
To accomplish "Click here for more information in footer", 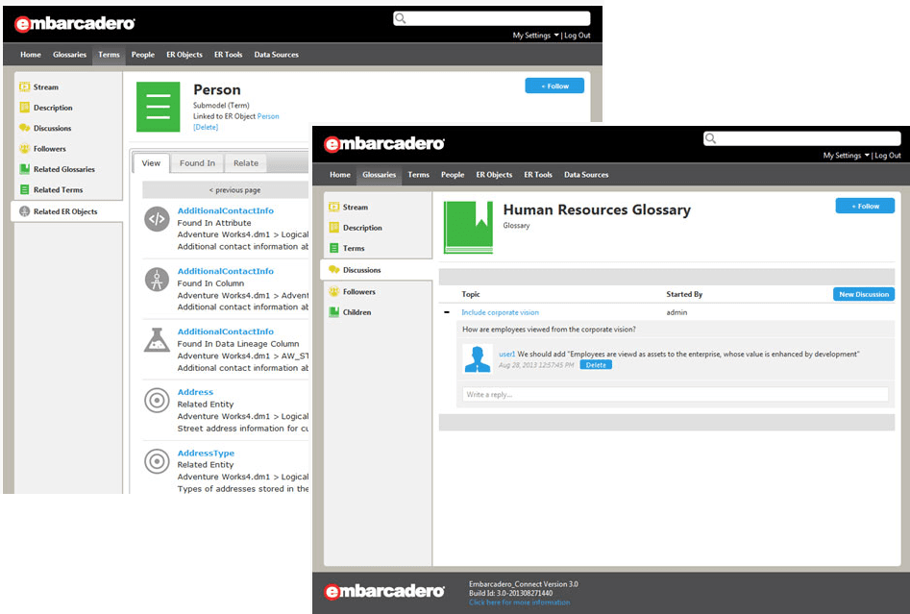I will coord(520,602).
